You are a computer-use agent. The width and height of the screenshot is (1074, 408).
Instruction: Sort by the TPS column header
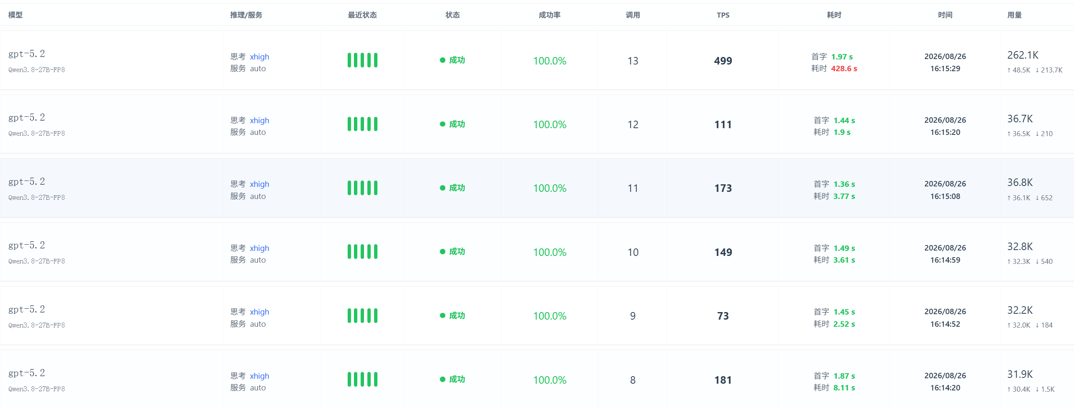[x=723, y=15]
